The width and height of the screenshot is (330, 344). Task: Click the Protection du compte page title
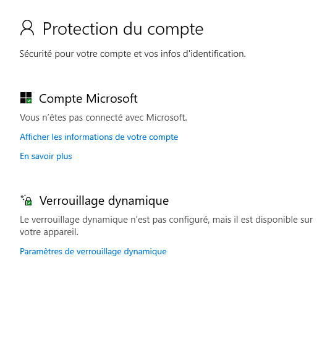tap(123, 28)
